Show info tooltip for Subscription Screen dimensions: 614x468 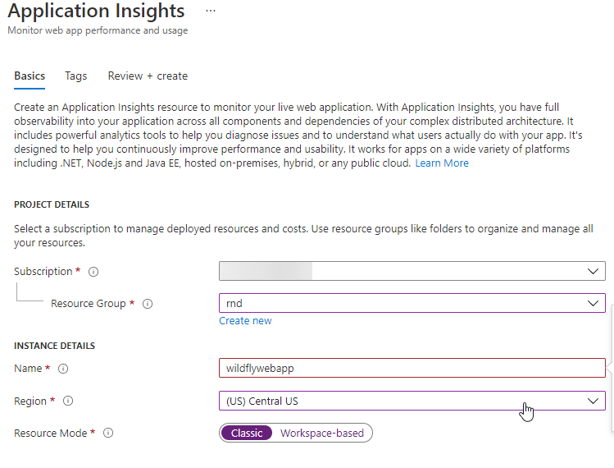[93, 272]
